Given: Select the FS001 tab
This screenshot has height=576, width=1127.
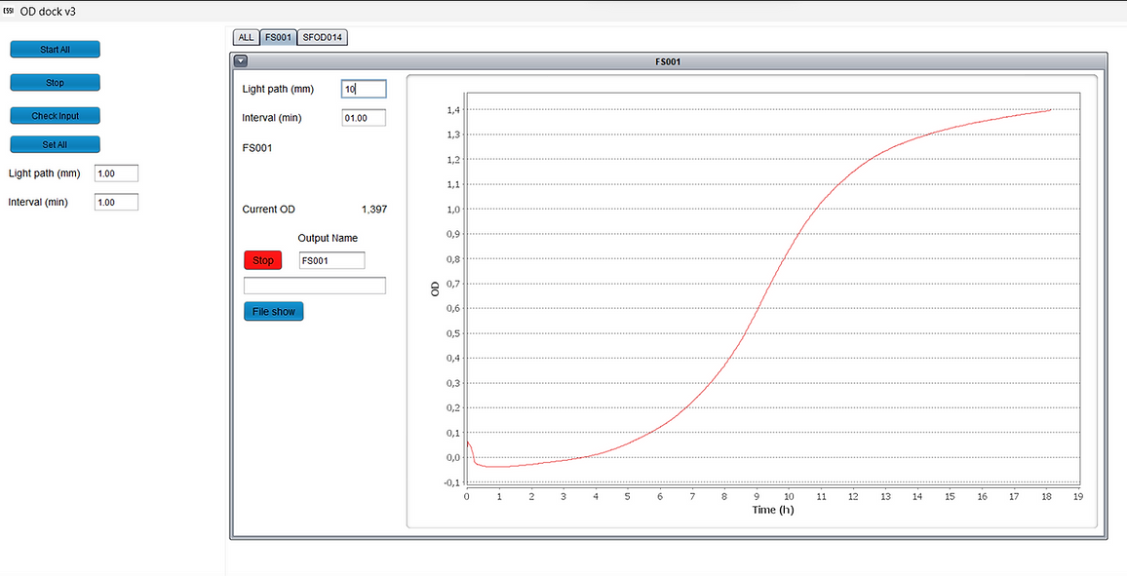Looking at the screenshot, I should (x=278, y=37).
